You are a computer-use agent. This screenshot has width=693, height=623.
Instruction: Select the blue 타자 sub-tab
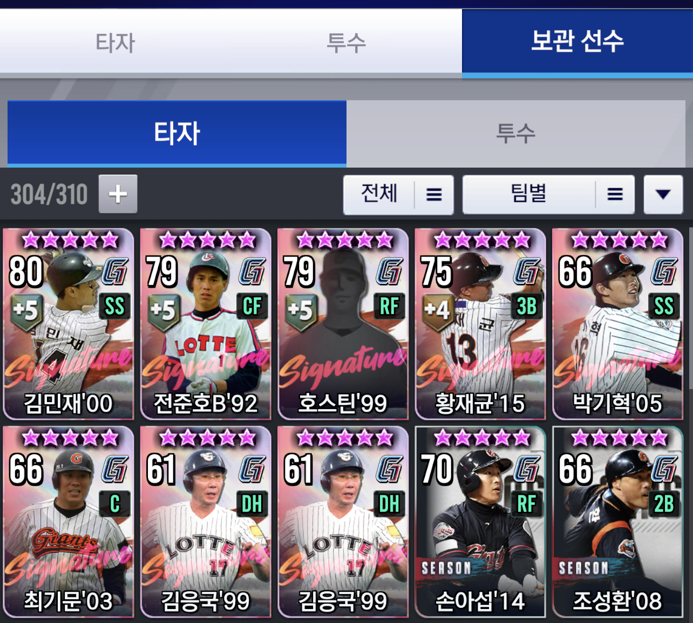177,133
